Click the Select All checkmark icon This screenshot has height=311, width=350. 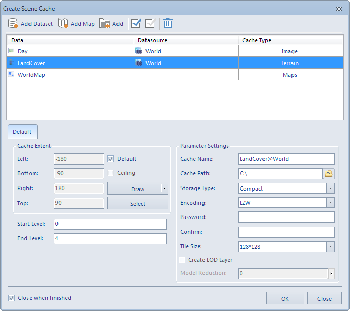coord(136,23)
